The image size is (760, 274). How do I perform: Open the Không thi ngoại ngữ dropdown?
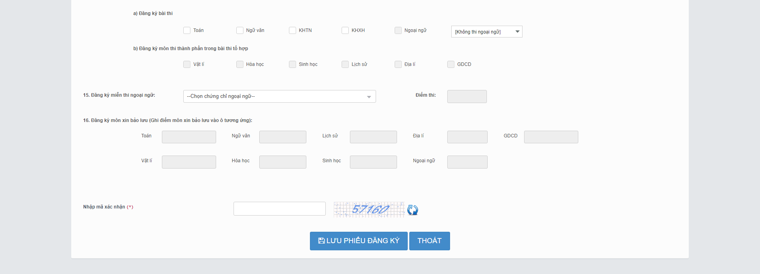click(486, 32)
